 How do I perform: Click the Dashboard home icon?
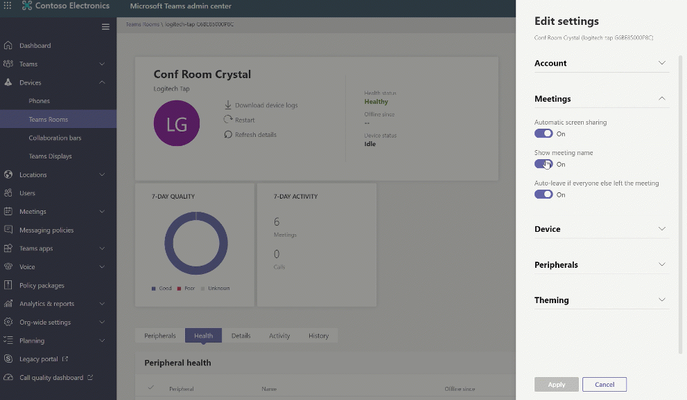[8, 46]
